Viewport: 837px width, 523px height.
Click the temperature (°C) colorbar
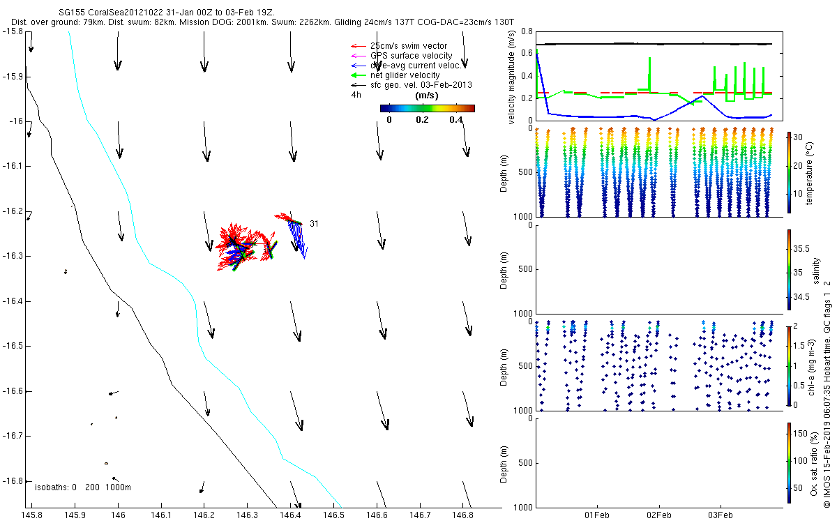789,172
